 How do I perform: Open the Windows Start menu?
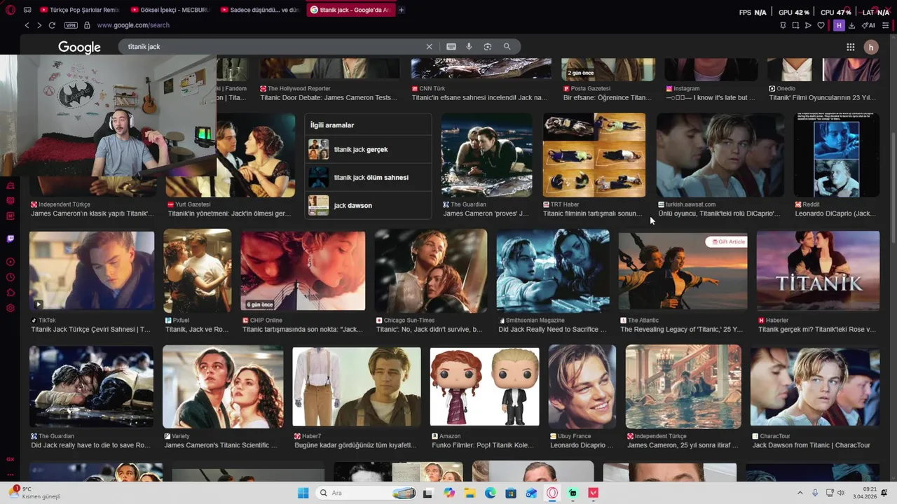(303, 493)
